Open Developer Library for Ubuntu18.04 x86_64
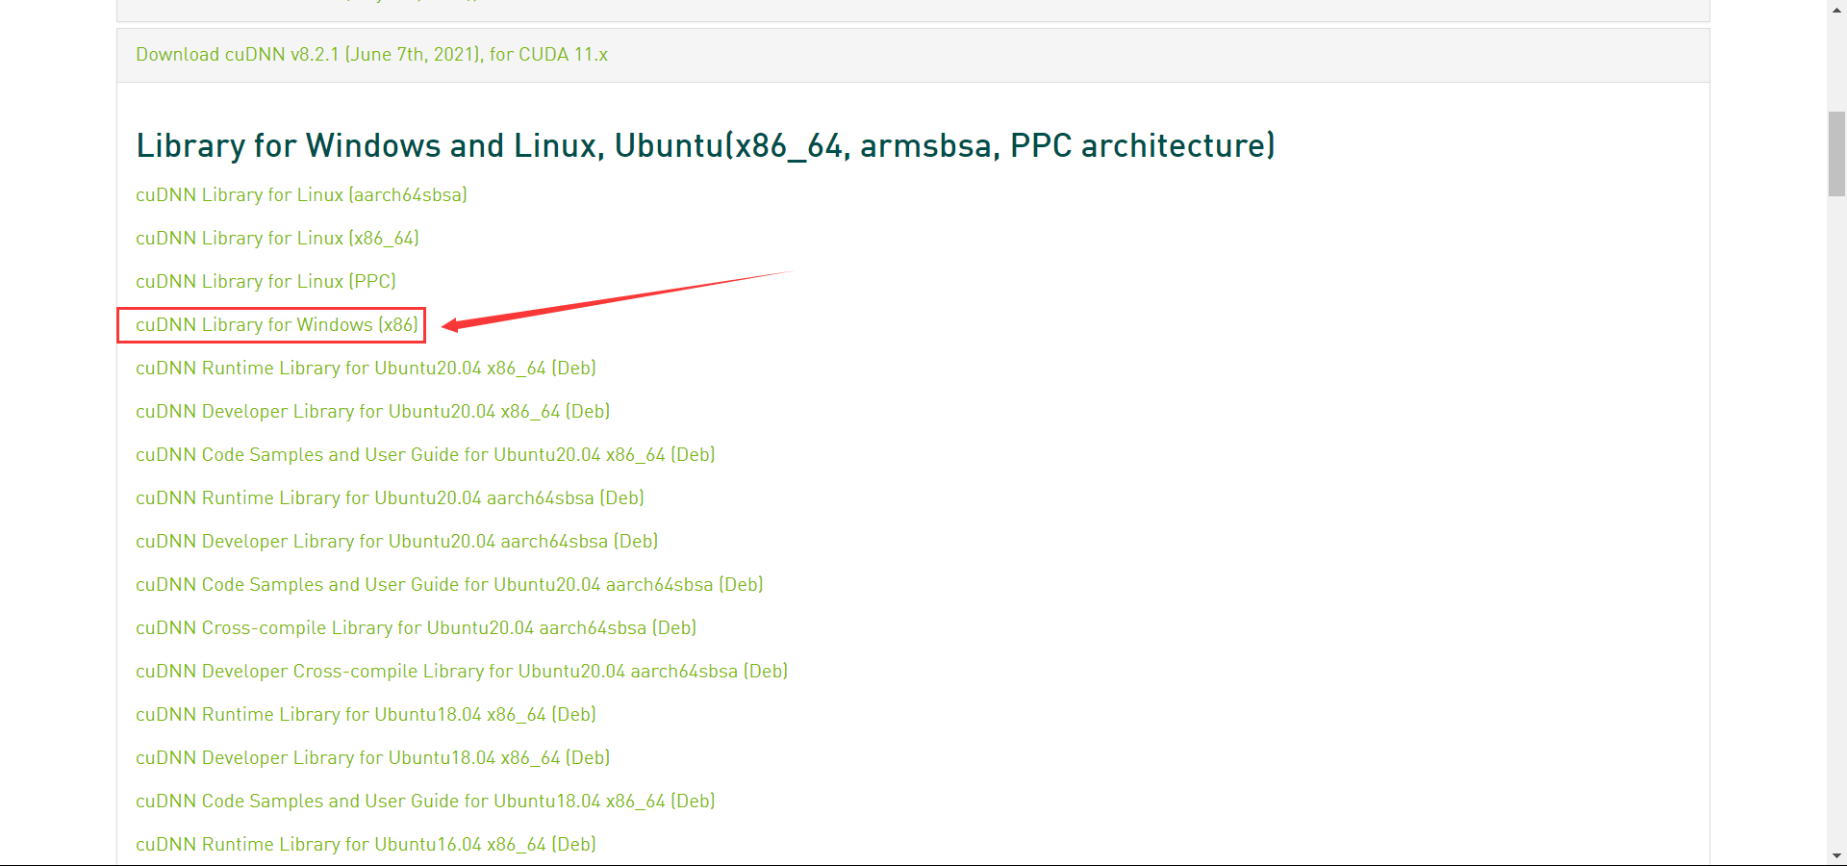This screenshot has width=1847, height=866. click(372, 758)
